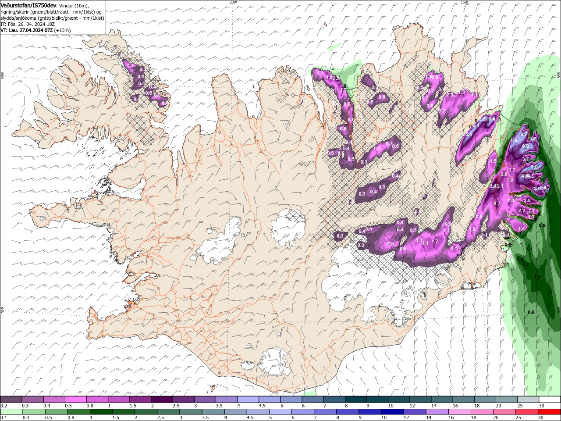Click the 'VT: Lau. 27.04.2024 07Z' valid time

coord(27,30)
